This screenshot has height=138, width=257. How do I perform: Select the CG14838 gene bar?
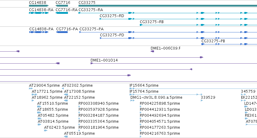point(39,6)
